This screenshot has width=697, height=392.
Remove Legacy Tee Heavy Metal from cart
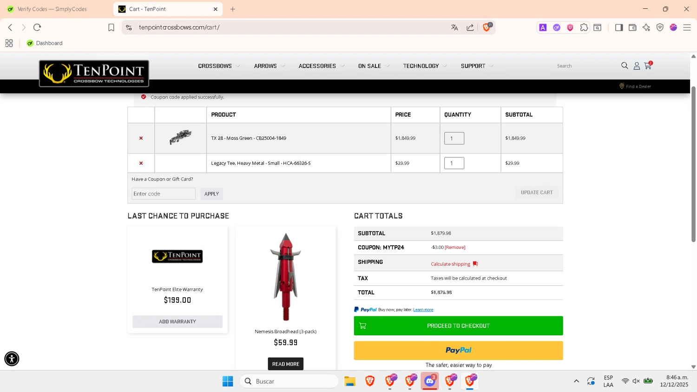tap(141, 163)
